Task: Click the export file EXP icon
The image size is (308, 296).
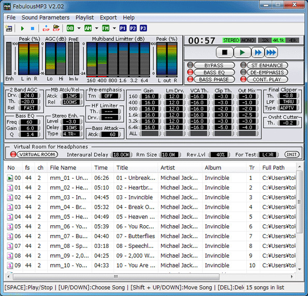Action: pos(46,28)
